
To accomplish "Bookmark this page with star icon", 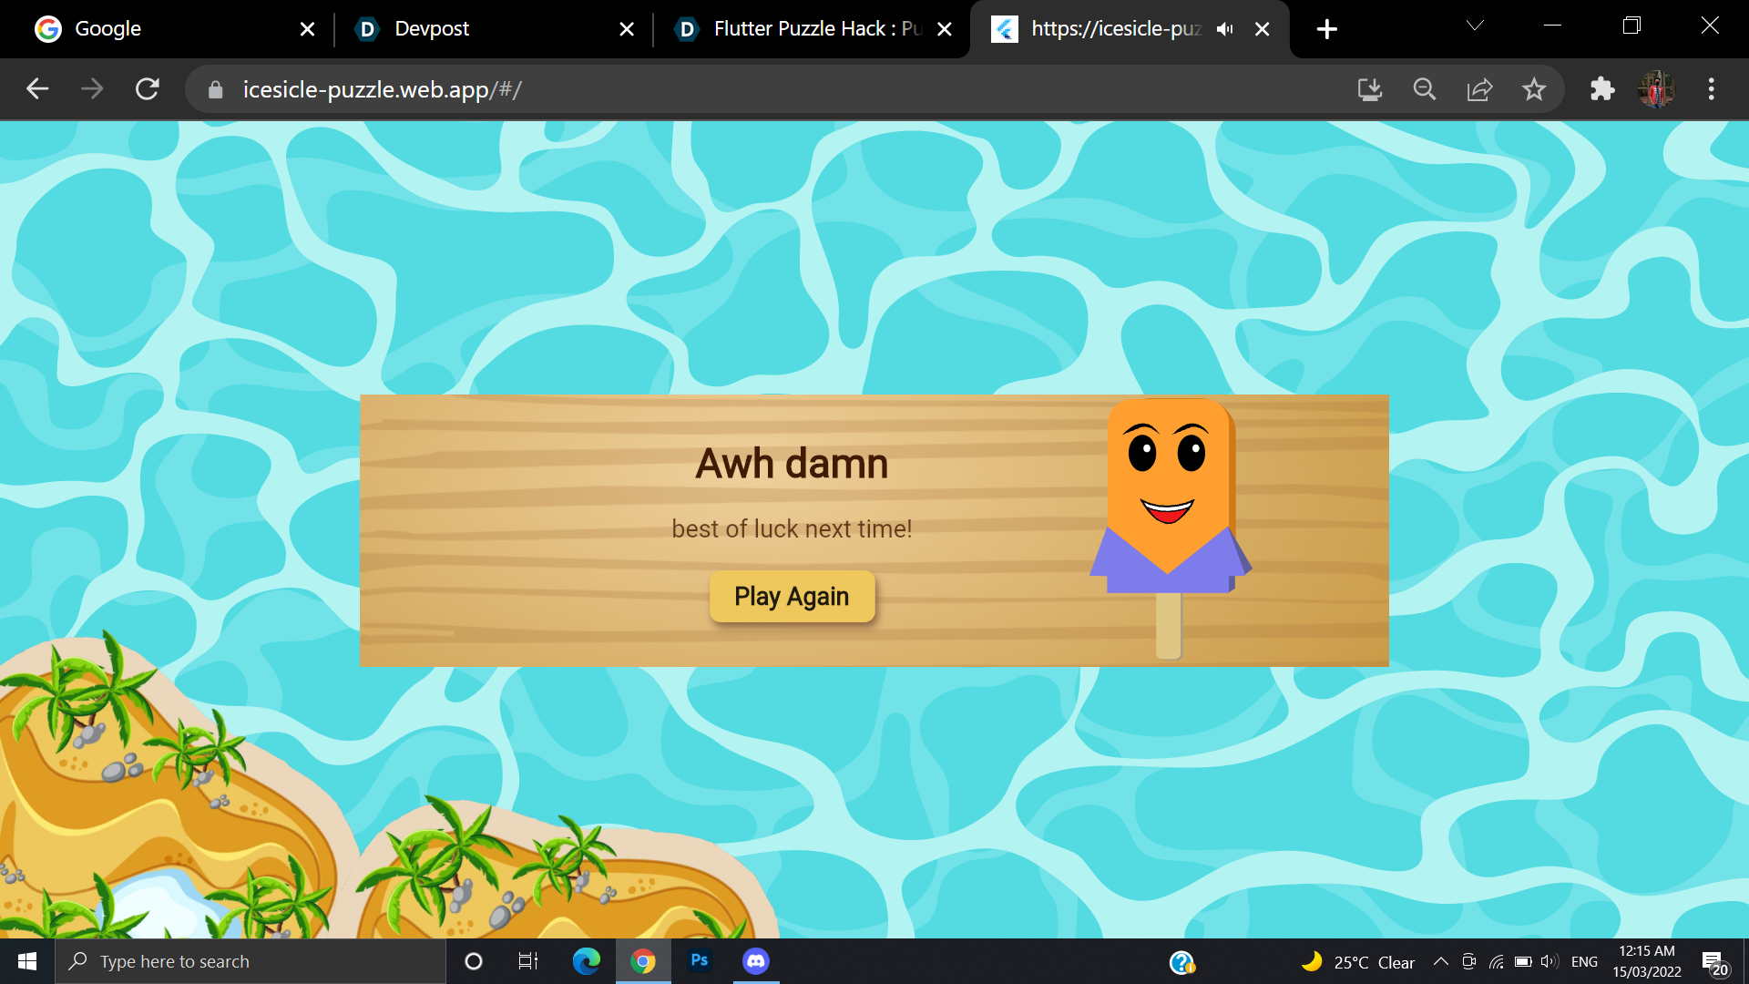I will (1534, 89).
